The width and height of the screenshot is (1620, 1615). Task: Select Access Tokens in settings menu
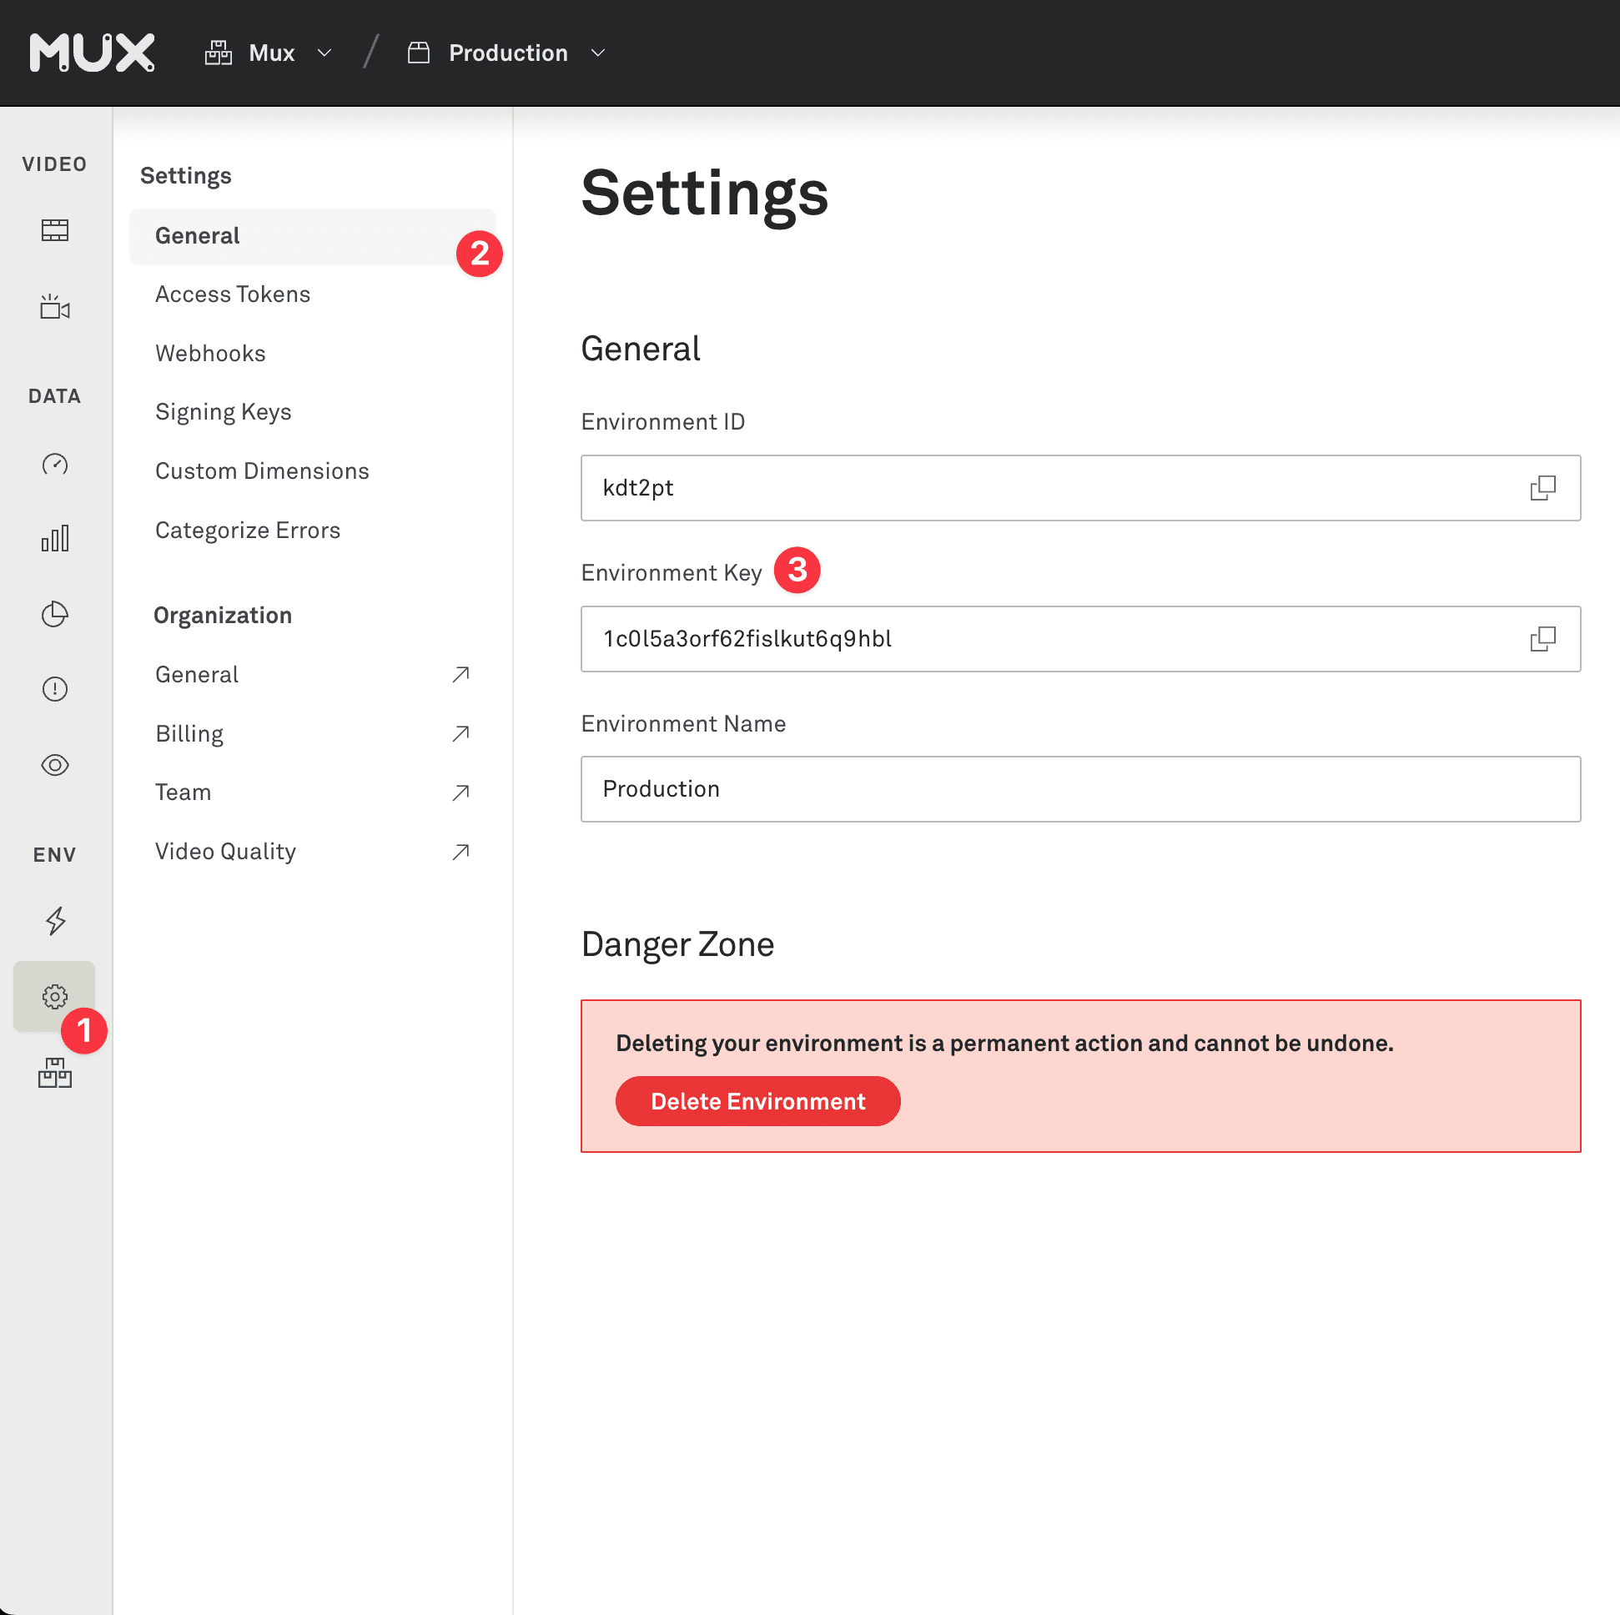(x=232, y=294)
